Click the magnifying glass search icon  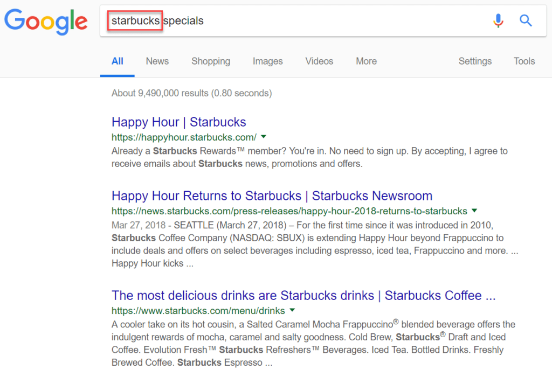526,21
